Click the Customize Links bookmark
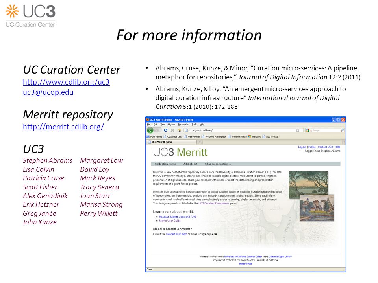 (x=173, y=136)
